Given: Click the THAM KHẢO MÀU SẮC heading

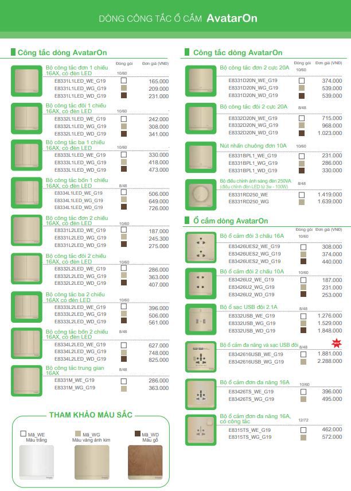Looking at the screenshot, I should click(x=91, y=415).
